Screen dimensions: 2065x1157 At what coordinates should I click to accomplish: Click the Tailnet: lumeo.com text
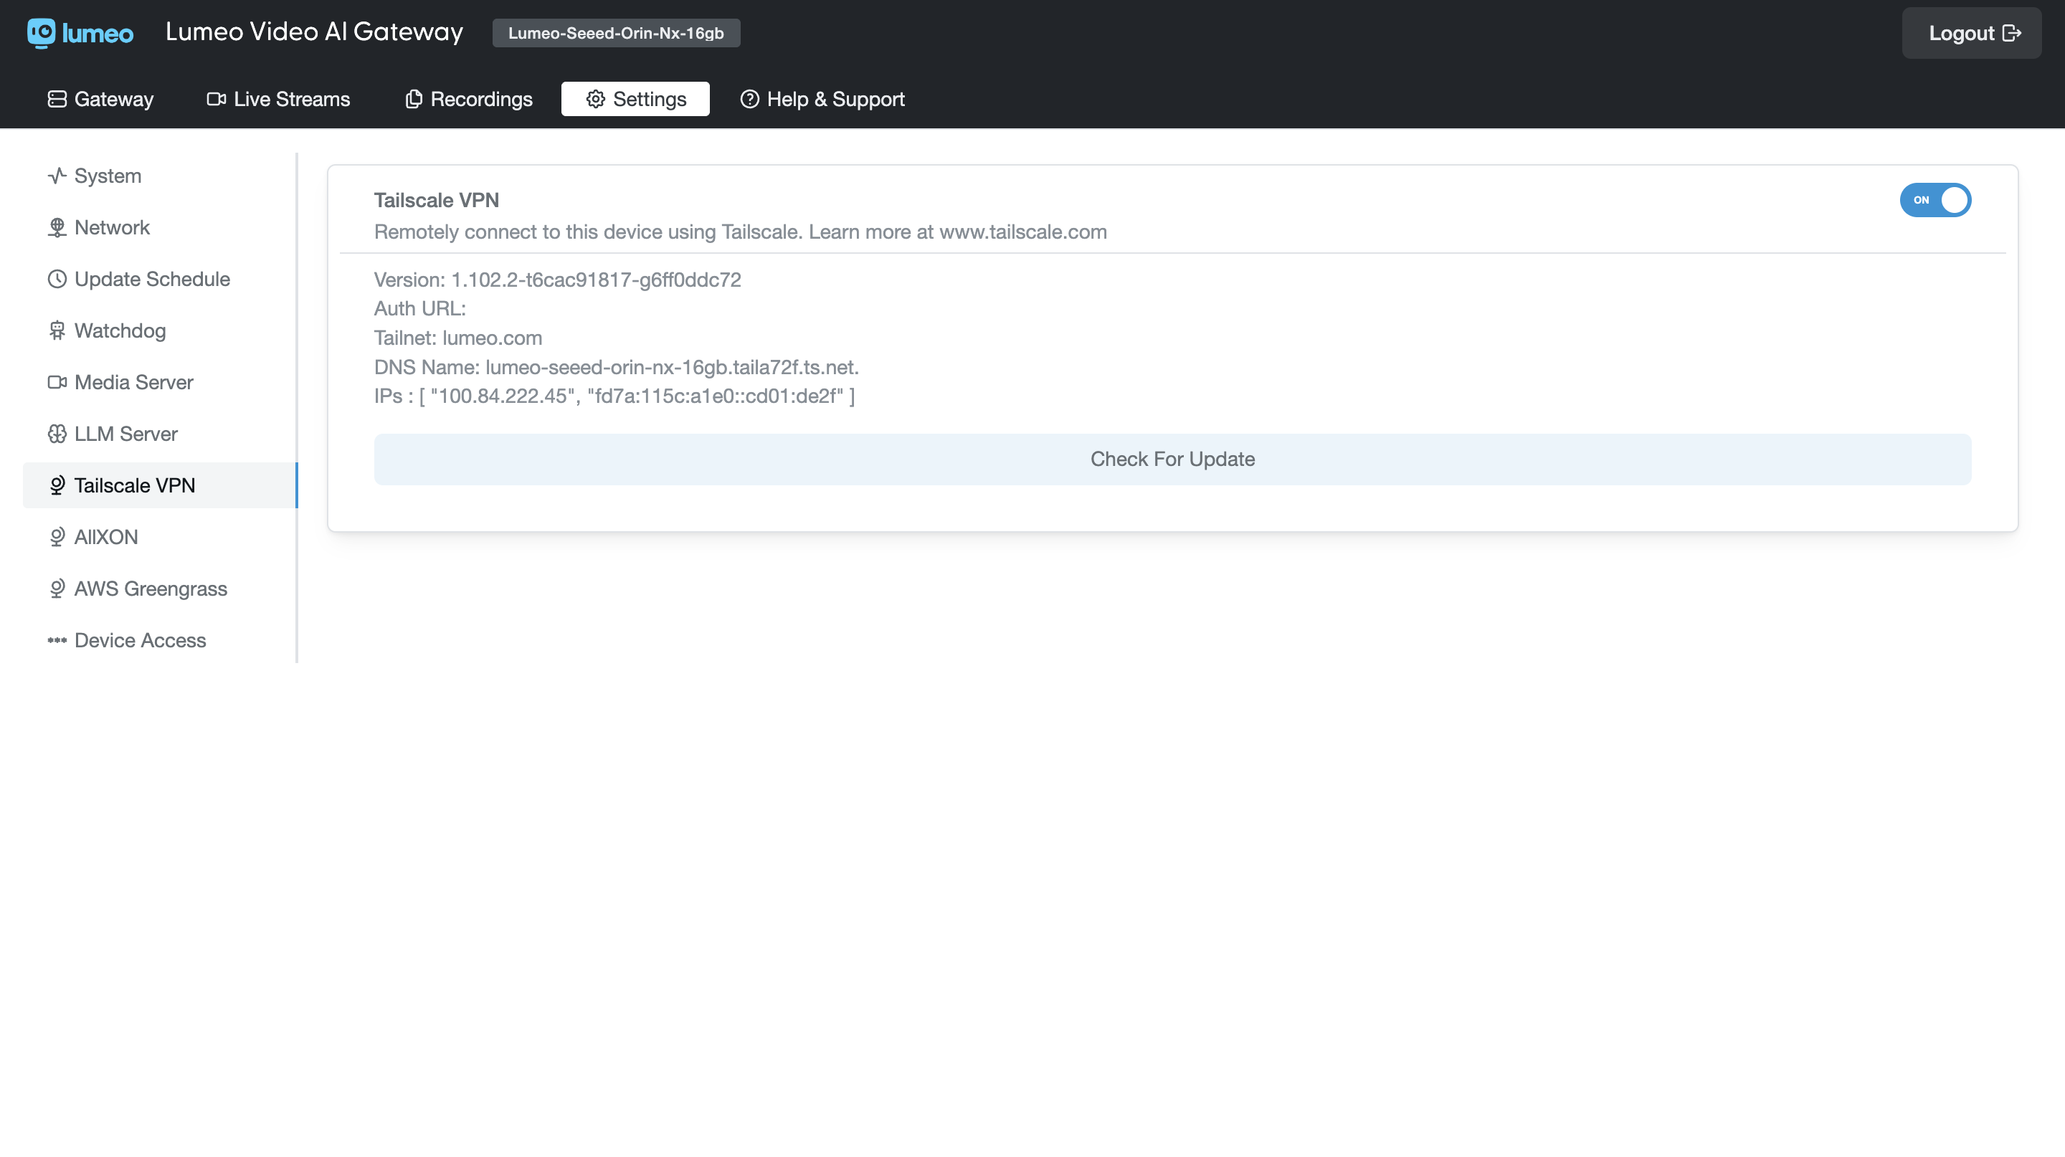click(x=457, y=338)
